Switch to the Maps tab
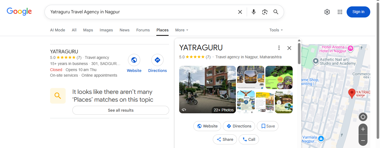Image resolution: width=380 pixels, height=148 pixels. click(x=88, y=30)
